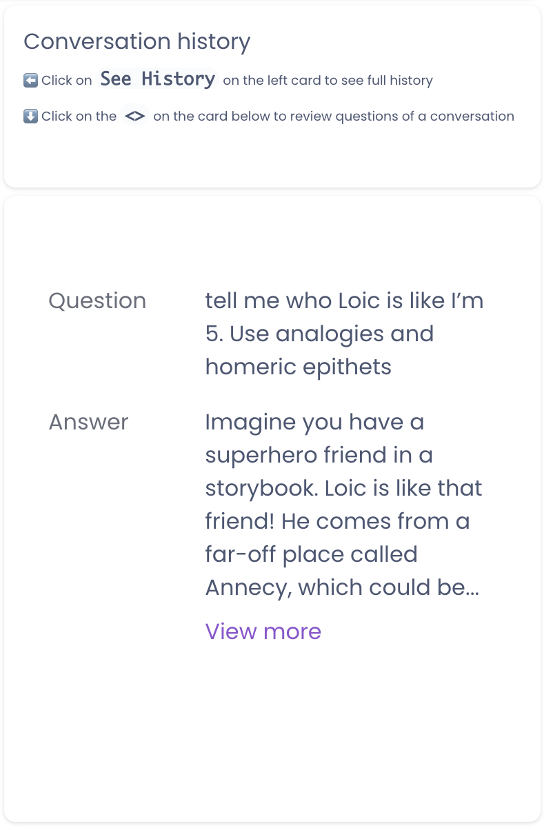Click the View more link
Screen dimensions: 553x830
coord(263,631)
